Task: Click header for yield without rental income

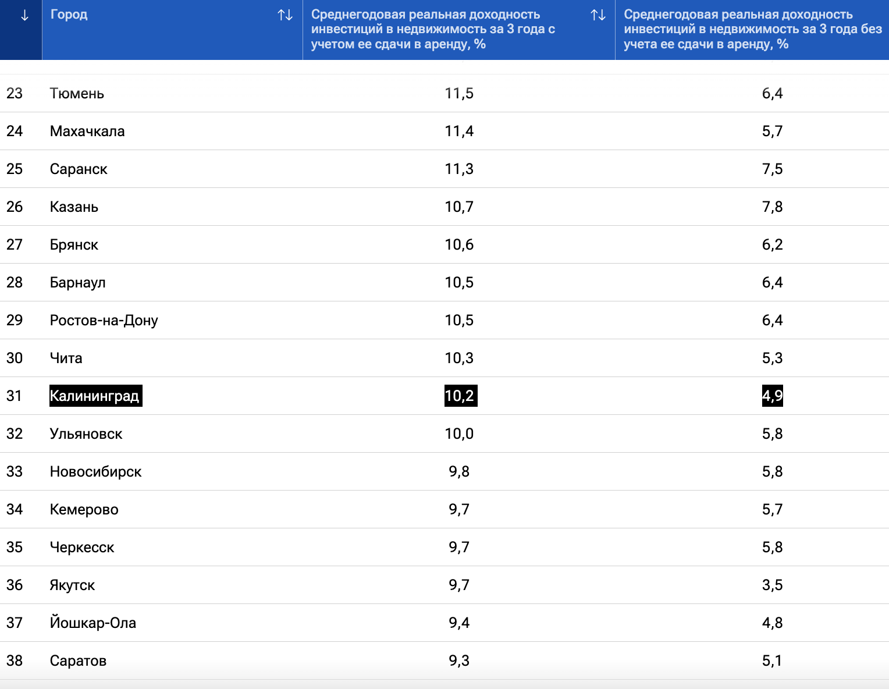Action: pos(752,30)
